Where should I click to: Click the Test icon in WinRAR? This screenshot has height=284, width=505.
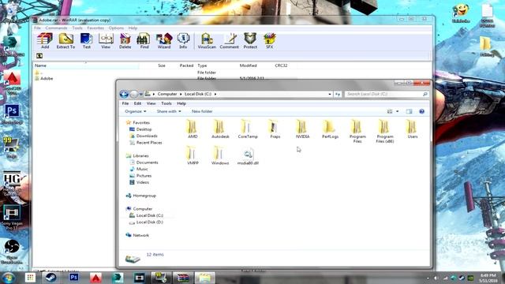pos(86,41)
